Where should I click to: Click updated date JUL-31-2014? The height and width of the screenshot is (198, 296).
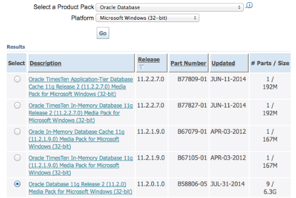click(x=228, y=184)
